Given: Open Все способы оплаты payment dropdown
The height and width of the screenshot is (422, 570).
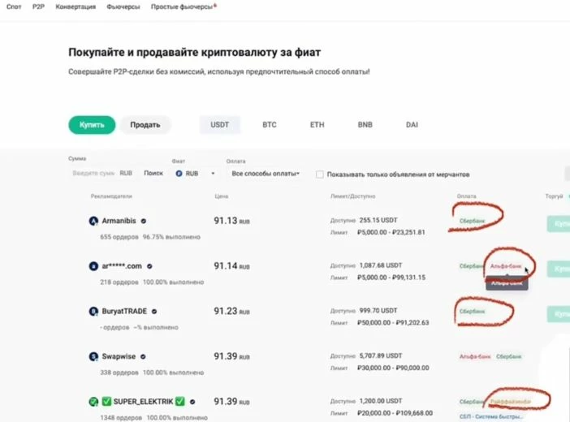Looking at the screenshot, I should (x=266, y=174).
